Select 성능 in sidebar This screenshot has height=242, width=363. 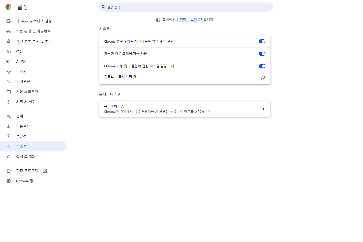(33, 51)
